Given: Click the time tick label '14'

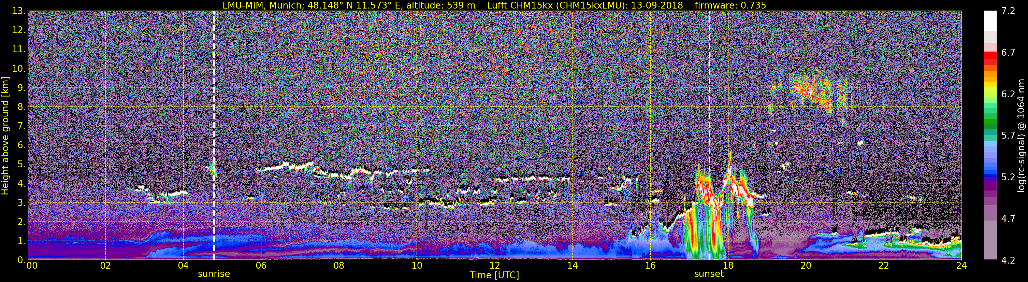Looking at the screenshot, I should tap(572, 266).
